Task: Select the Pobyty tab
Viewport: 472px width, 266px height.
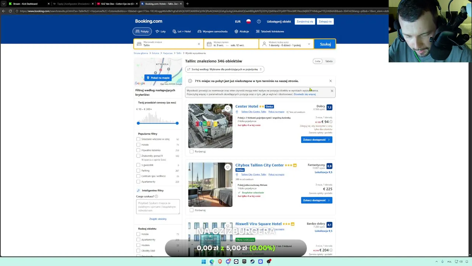Action: tap(142, 31)
